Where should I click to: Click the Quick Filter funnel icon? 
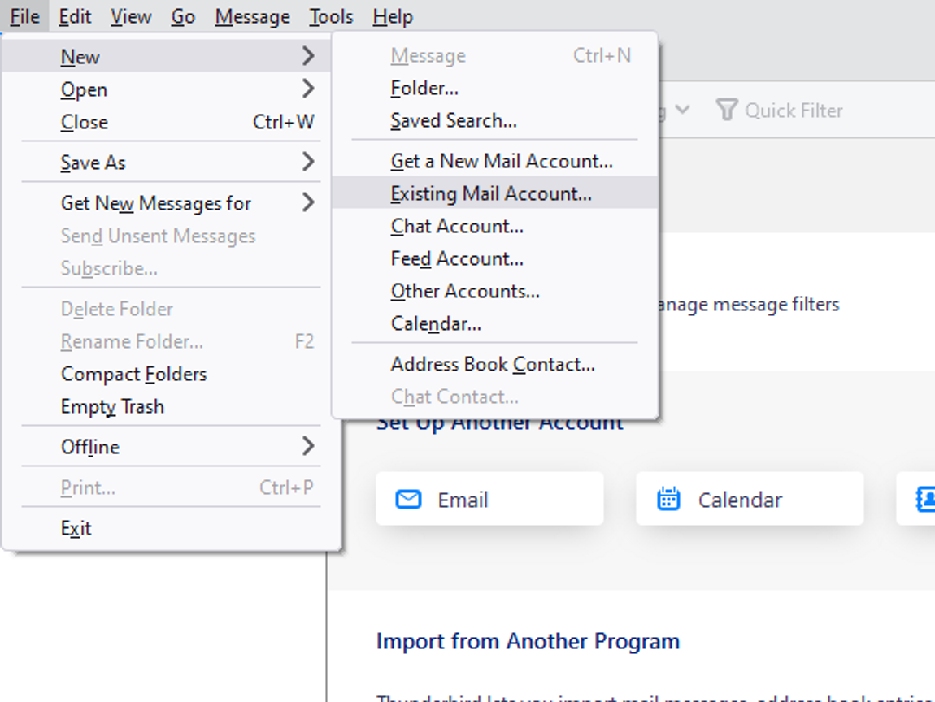726,110
